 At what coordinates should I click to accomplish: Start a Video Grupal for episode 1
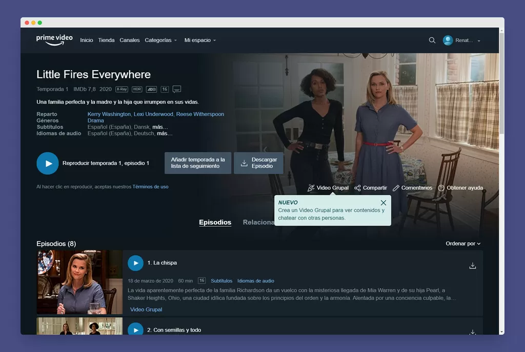coord(146,310)
